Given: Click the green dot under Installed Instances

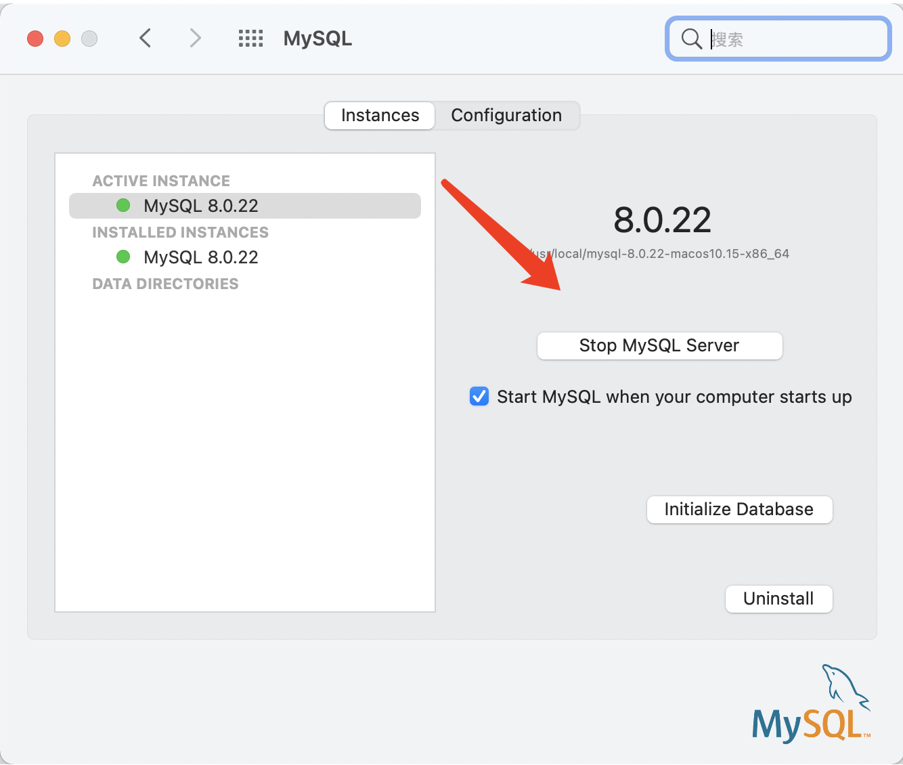Looking at the screenshot, I should pyautogui.click(x=123, y=257).
